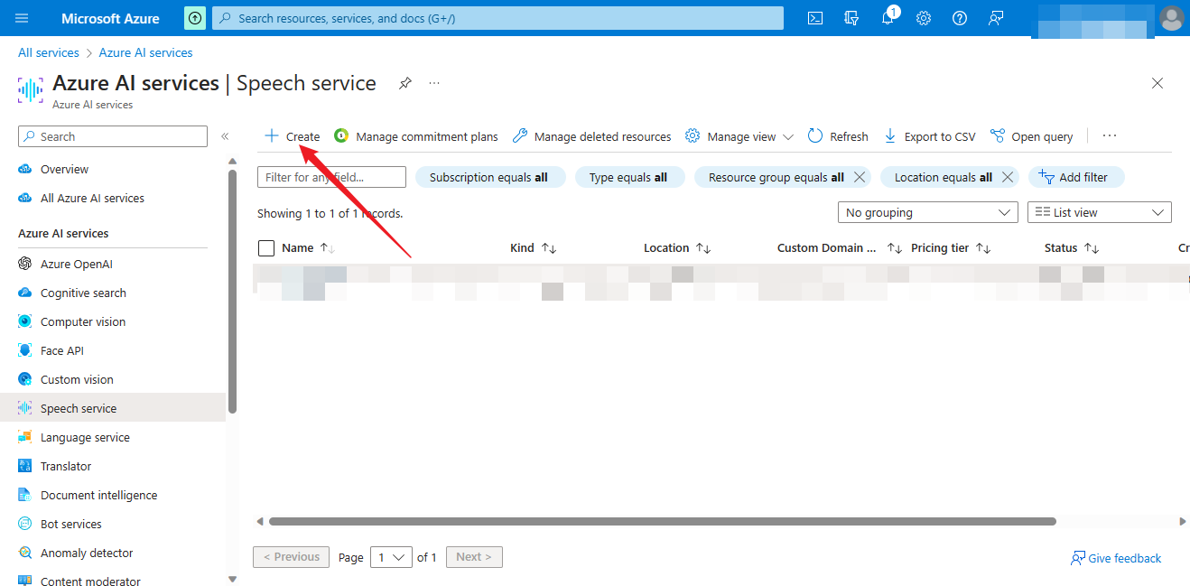Tick the select-all checkbox in table header
The height and width of the screenshot is (586, 1190).
[266, 248]
